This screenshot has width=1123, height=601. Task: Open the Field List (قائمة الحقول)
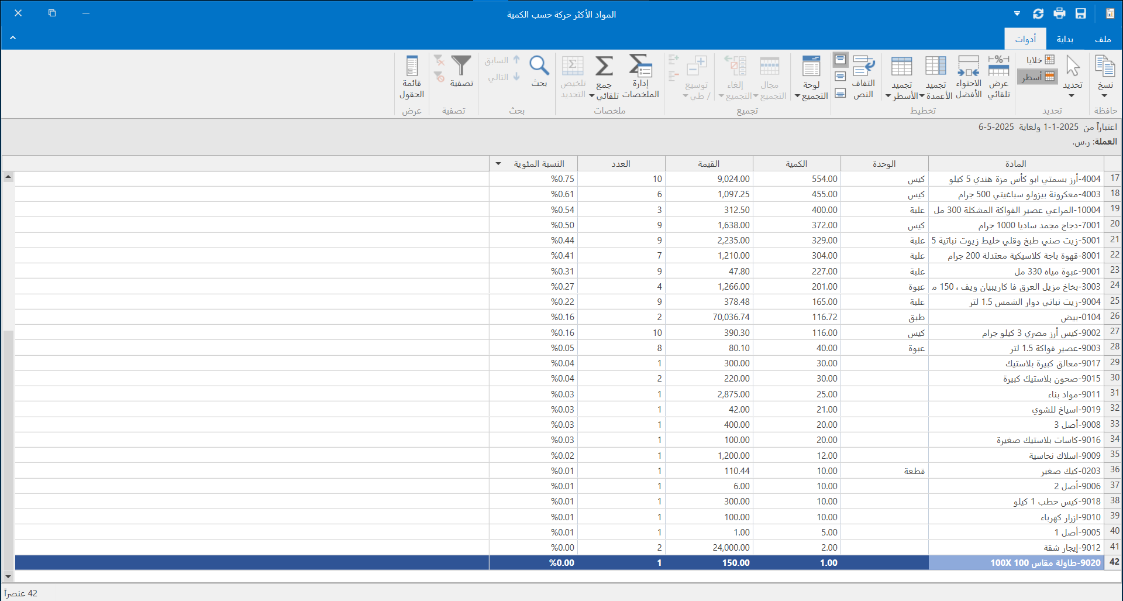(412, 66)
